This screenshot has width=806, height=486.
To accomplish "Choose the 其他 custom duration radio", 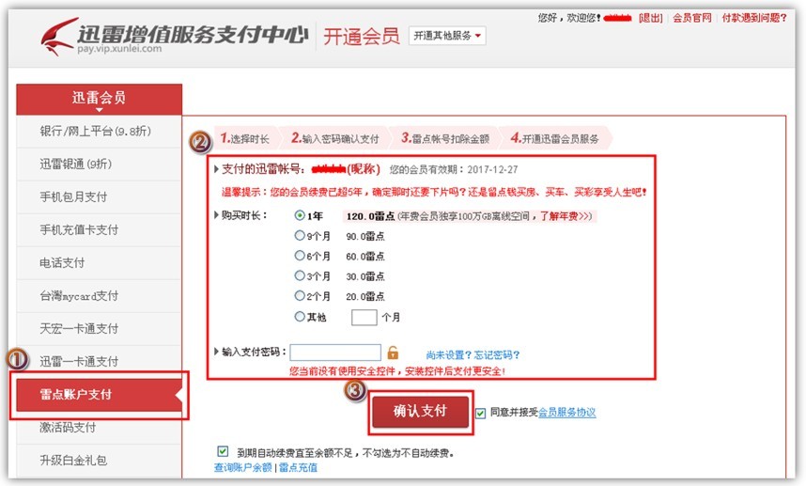I will click(300, 316).
